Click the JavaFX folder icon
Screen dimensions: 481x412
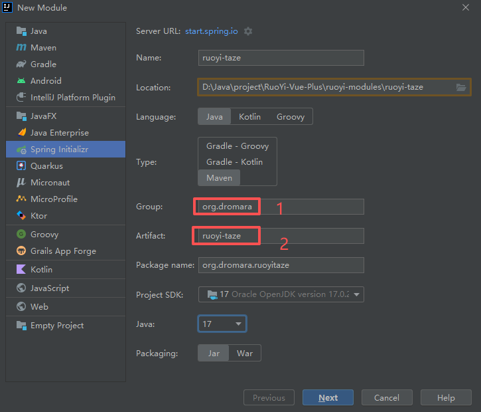click(21, 116)
